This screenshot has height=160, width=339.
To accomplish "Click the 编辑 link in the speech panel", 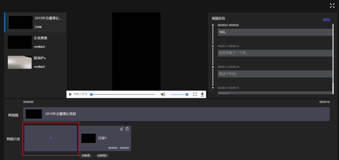I will click(x=326, y=20).
